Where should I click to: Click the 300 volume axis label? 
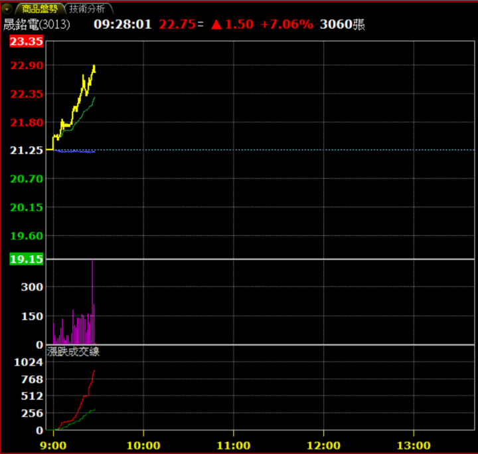click(32, 287)
